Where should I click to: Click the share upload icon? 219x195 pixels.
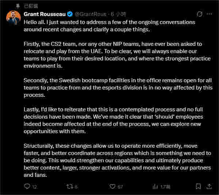(x=209, y=187)
